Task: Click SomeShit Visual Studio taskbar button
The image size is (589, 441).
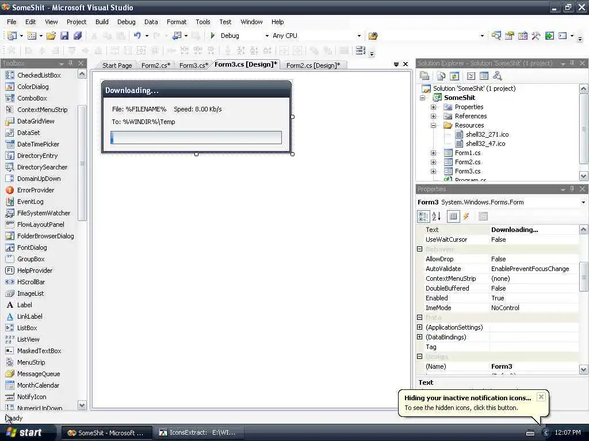Action: [106, 432]
